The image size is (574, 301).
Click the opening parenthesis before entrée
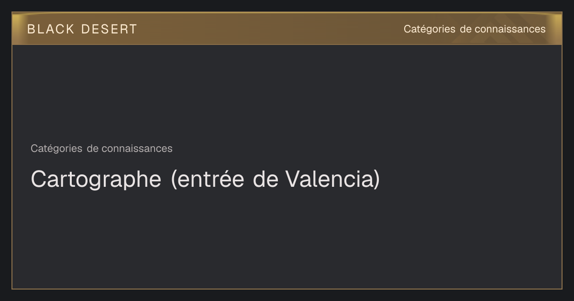tap(173, 180)
